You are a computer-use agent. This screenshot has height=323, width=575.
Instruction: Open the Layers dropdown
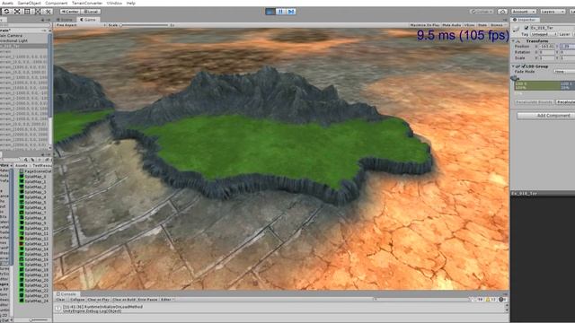(553, 12)
